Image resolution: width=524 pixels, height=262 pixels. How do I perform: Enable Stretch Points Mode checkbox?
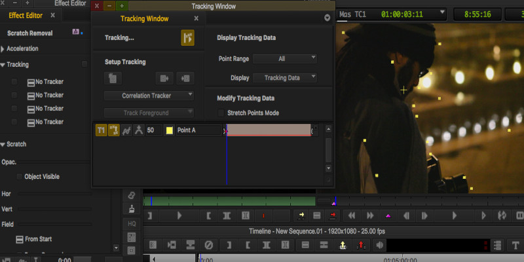pos(221,113)
